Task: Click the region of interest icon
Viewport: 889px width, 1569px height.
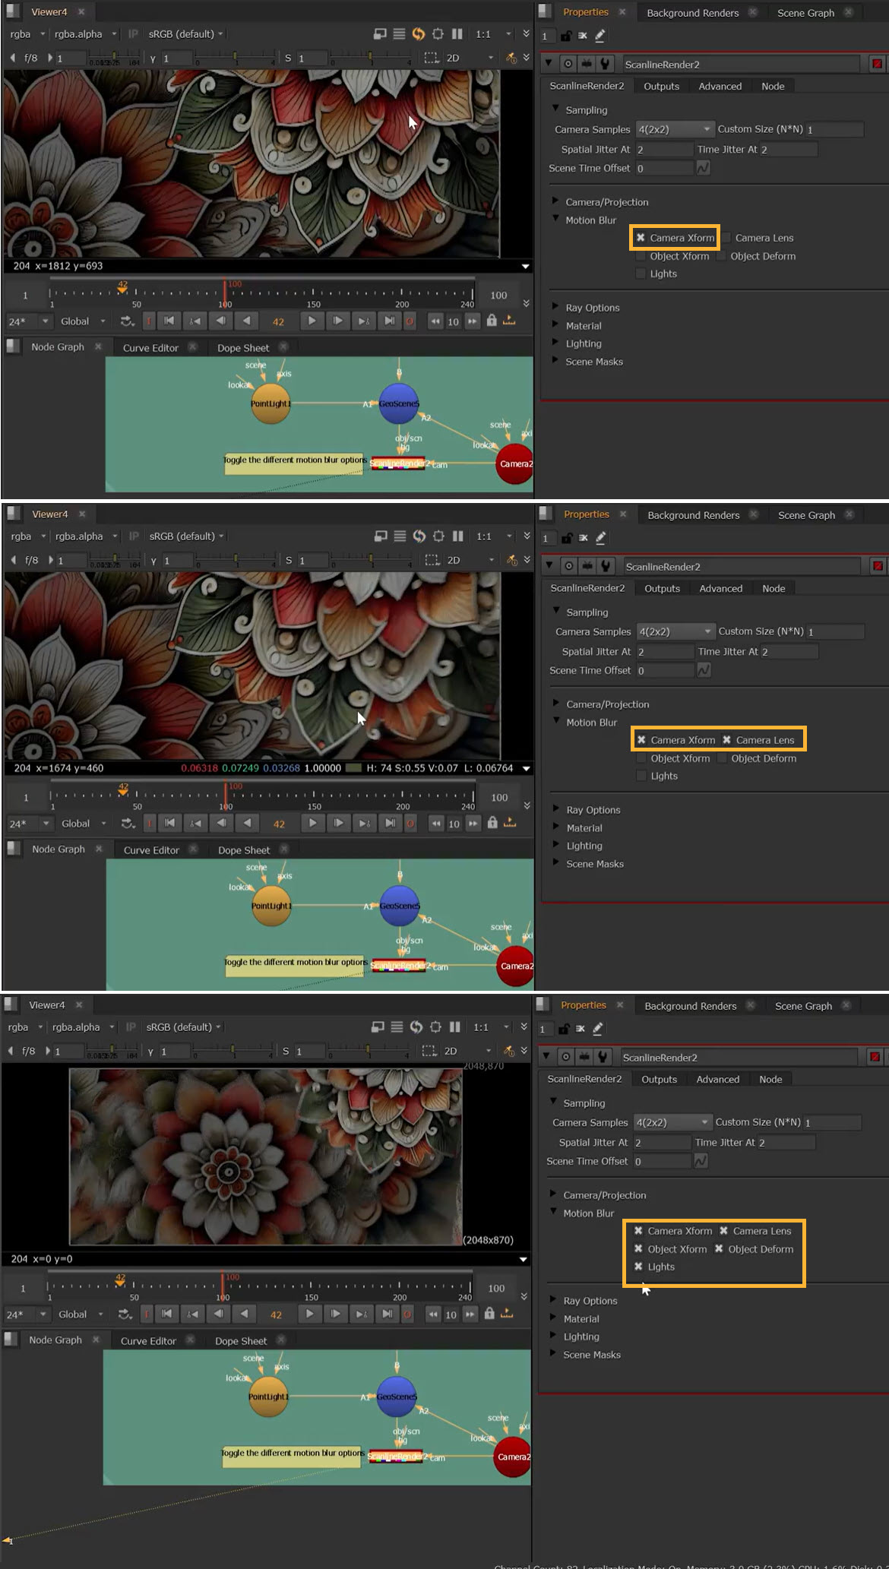Action: click(x=431, y=59)
